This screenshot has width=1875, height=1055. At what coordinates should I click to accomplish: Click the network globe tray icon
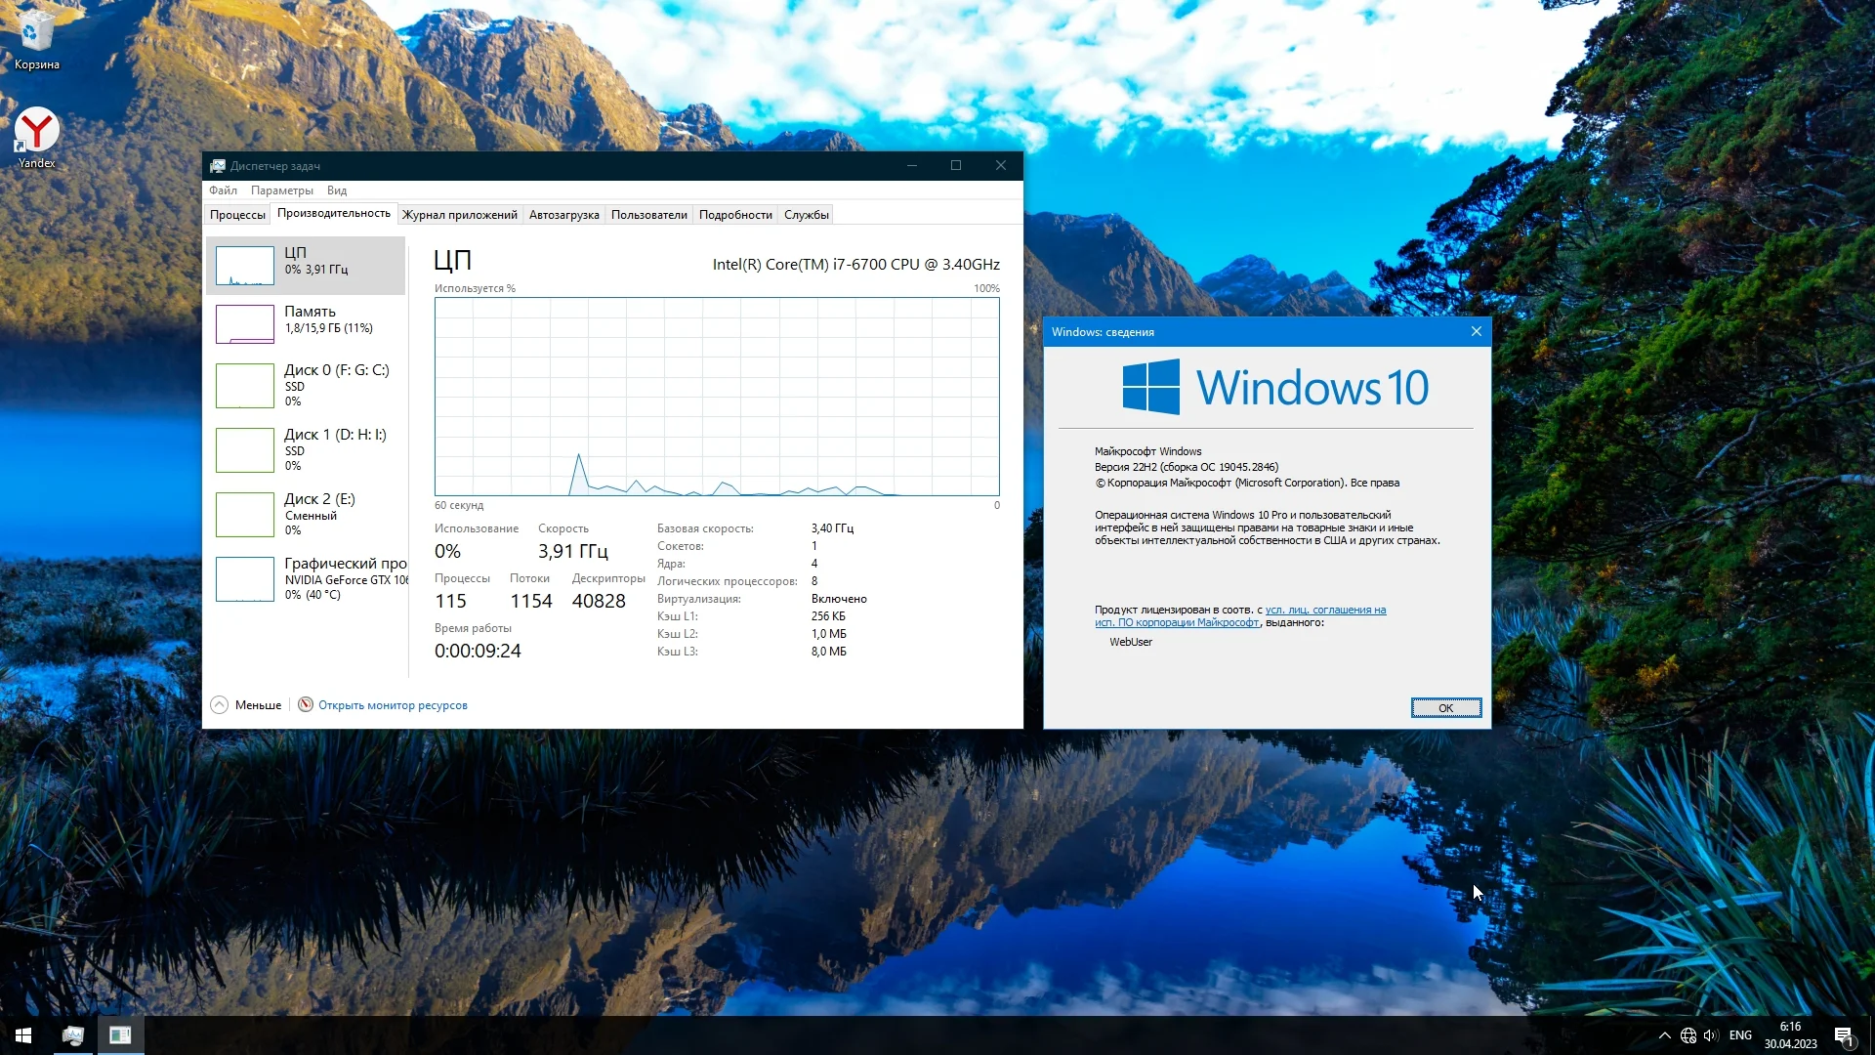pyautogui.click(x=1688, y=1035)
